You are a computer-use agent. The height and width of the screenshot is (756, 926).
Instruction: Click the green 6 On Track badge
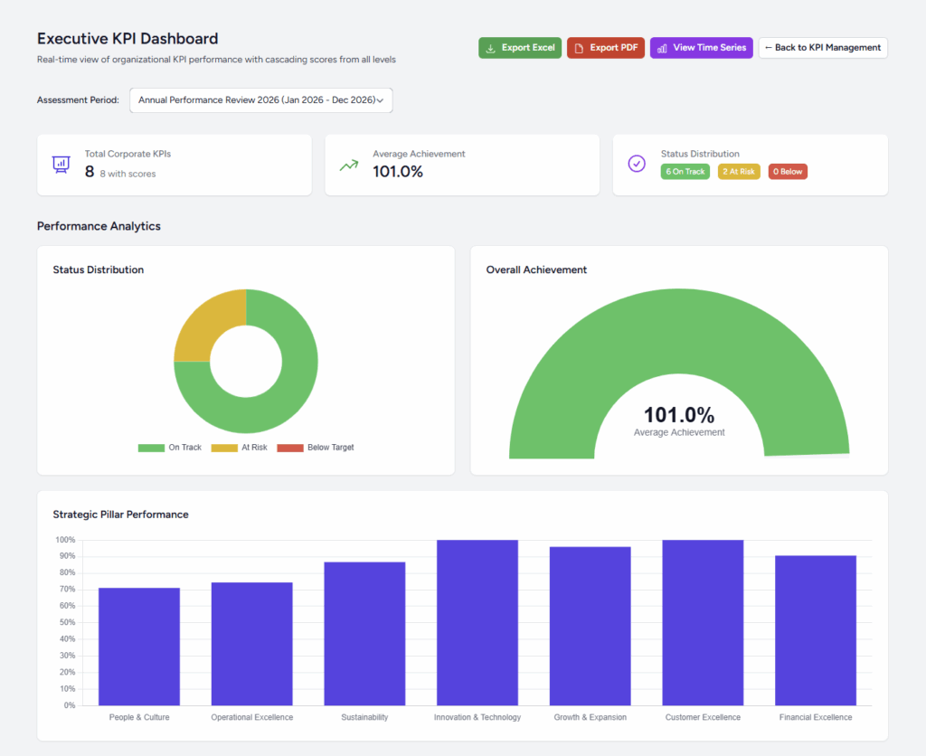point(685,171)
